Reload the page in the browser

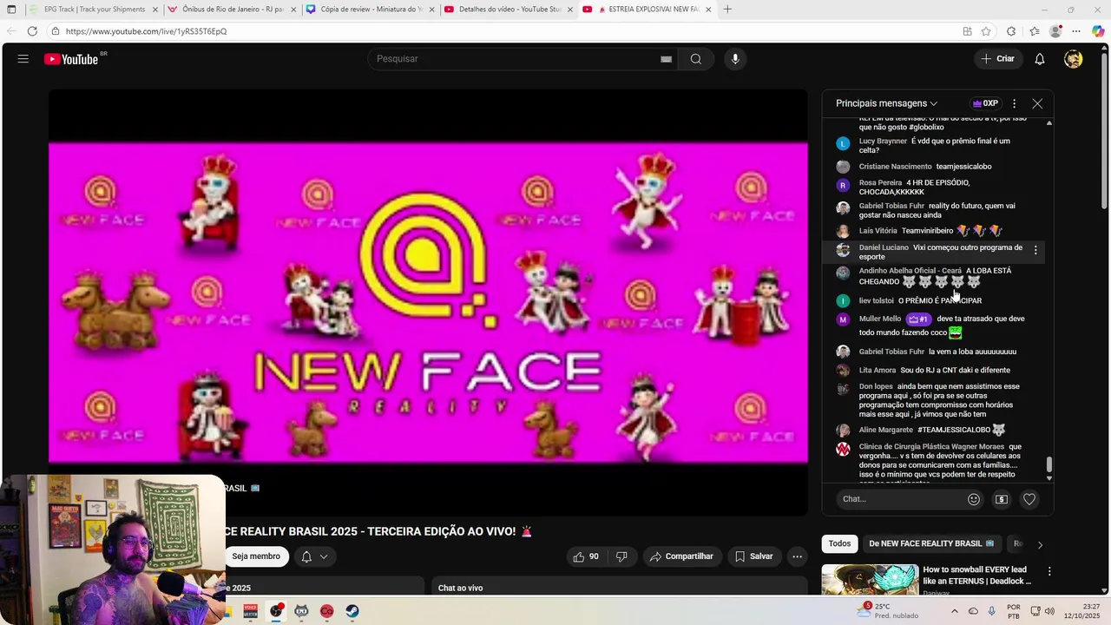point(32,31)
